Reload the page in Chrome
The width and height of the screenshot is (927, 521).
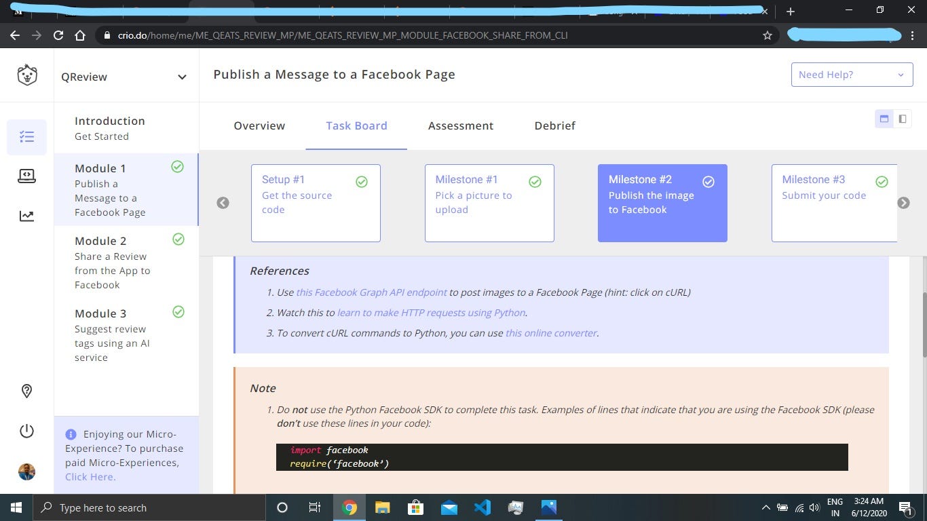pyautogui.click(x=58, y=35)
